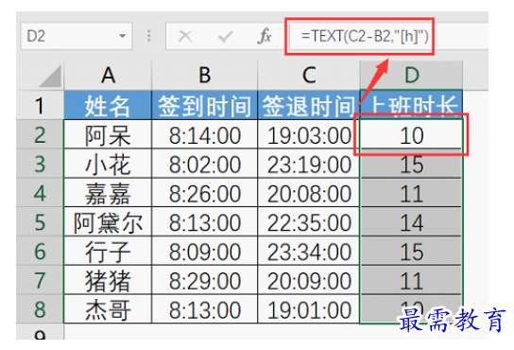
Task: Click 阿黛尔's sign-in time 8:13:00
Action: click(205, 222)
